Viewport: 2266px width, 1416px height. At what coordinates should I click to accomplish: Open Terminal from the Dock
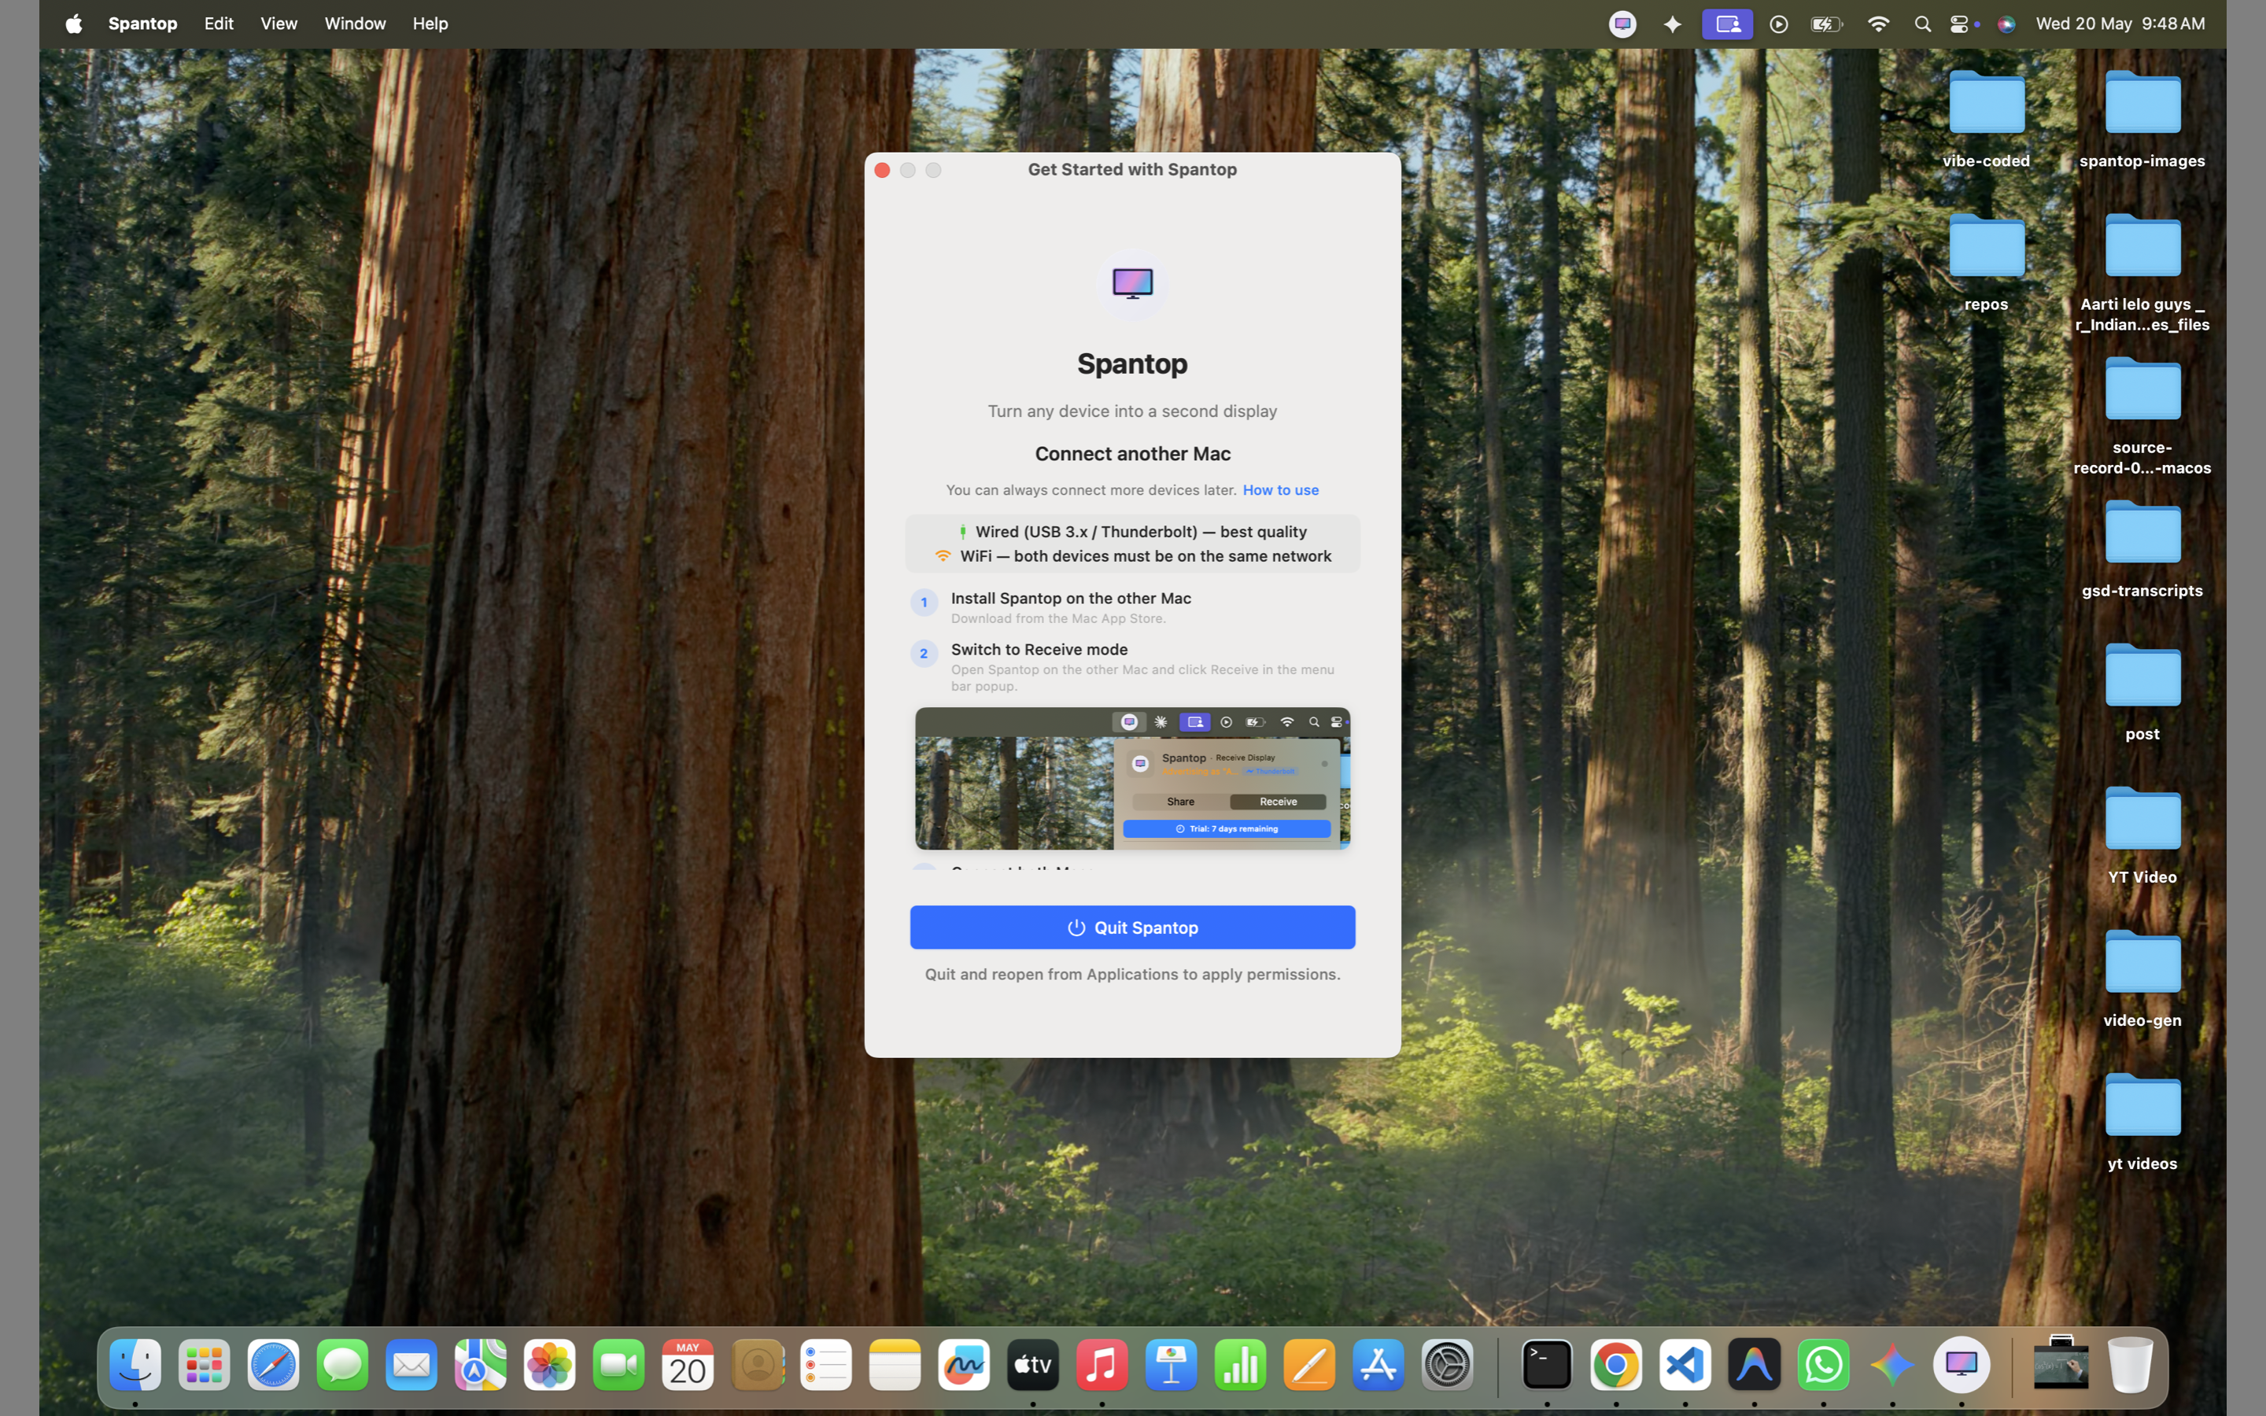(1547, 1365)
